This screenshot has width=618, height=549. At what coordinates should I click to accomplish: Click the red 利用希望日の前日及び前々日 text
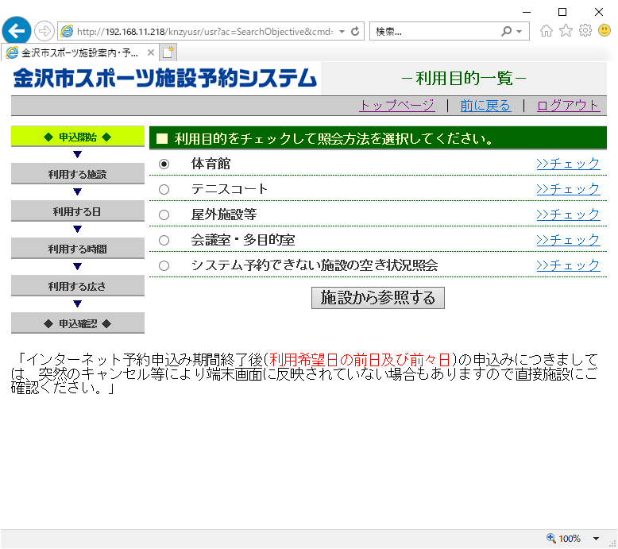click(x=360, y=360)
